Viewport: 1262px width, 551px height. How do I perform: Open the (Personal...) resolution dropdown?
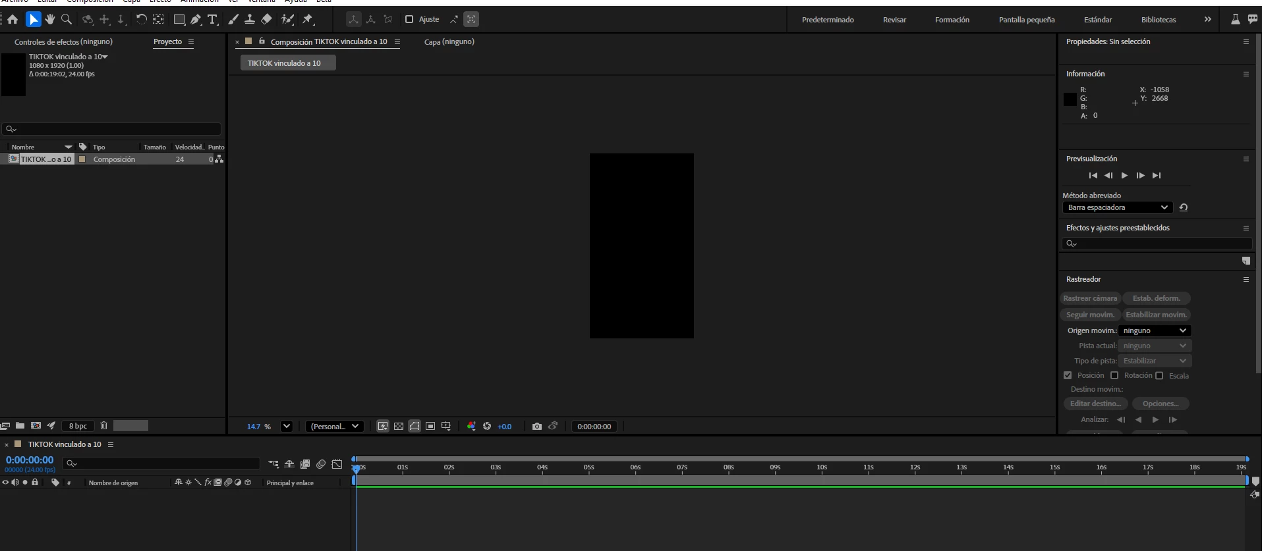[x=335, y=427]
